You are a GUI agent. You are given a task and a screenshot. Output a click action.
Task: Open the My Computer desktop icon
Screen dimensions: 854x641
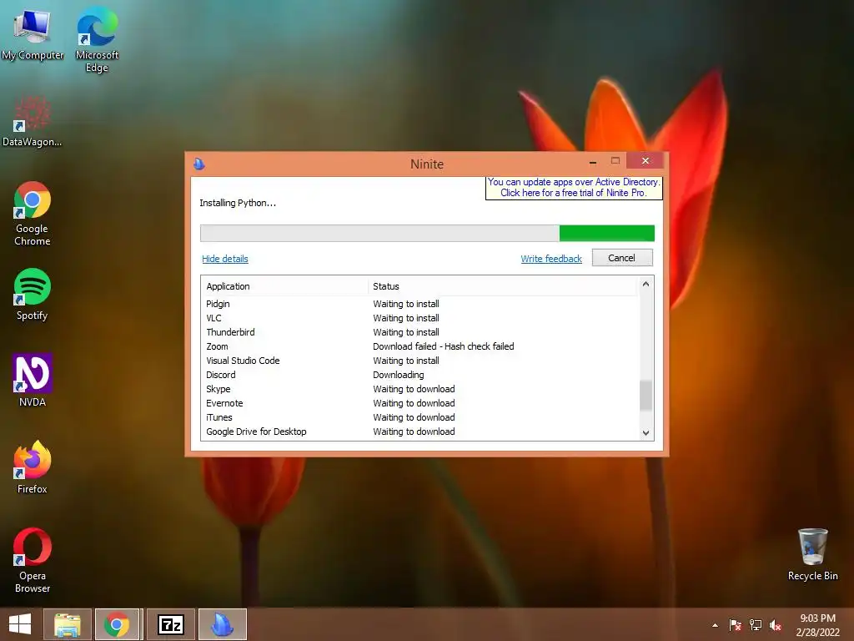(33, 34)
